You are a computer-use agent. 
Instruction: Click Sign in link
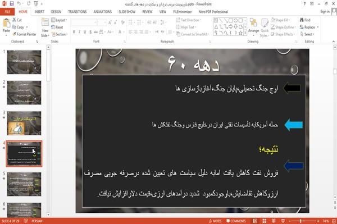(325, 12)
